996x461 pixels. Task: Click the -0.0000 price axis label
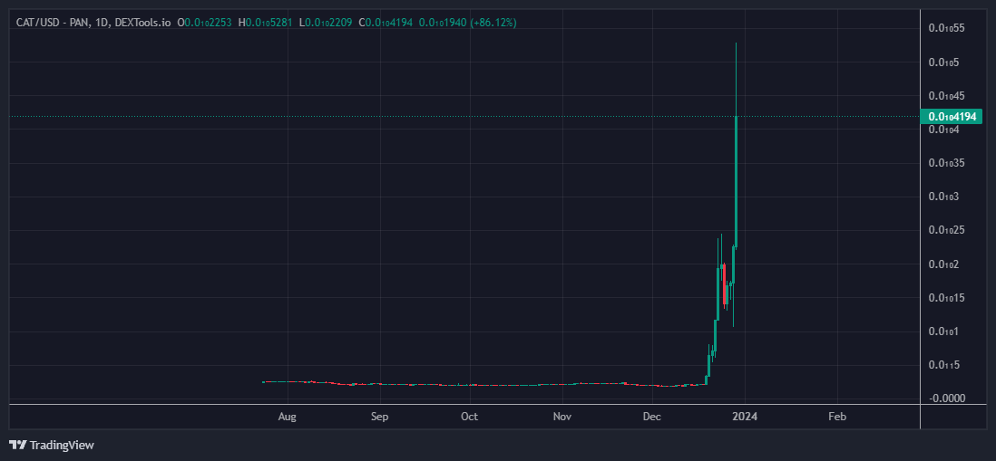[946, 399]
